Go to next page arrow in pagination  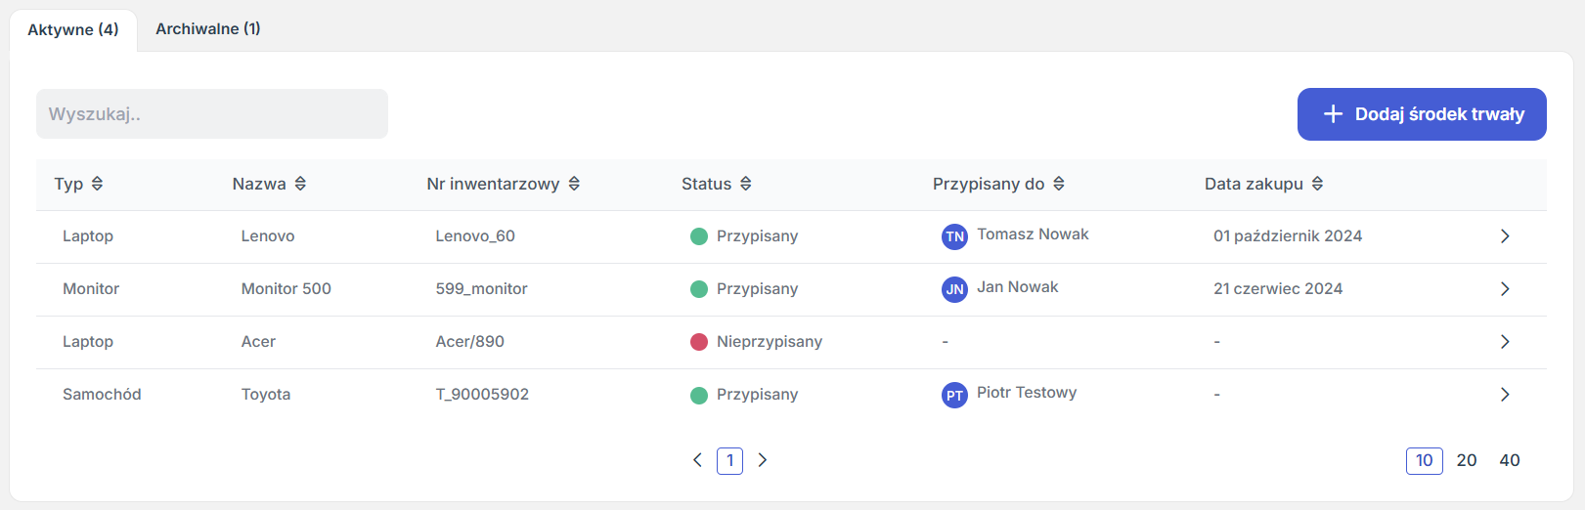[x=763, y=460]
